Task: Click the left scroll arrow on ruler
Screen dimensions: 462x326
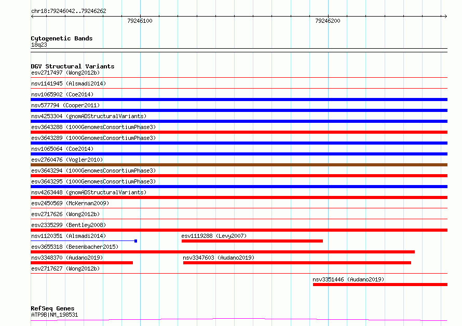Action: [x=32, y=17]
